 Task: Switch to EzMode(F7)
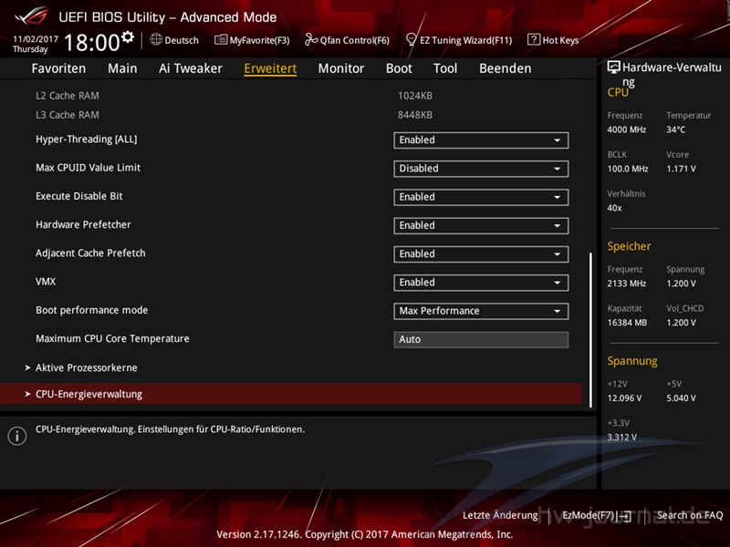(x=596, y=515)
